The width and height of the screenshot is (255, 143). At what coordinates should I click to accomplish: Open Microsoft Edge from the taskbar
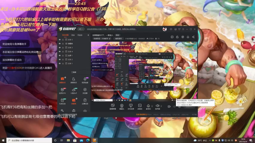(88, 140)
